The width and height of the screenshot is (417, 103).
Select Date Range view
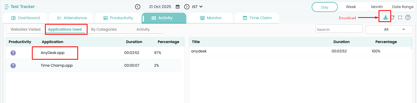[x=403, y=7]
